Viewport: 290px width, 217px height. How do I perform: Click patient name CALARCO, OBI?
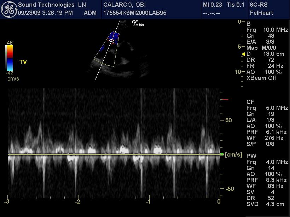tap(124, 5)
